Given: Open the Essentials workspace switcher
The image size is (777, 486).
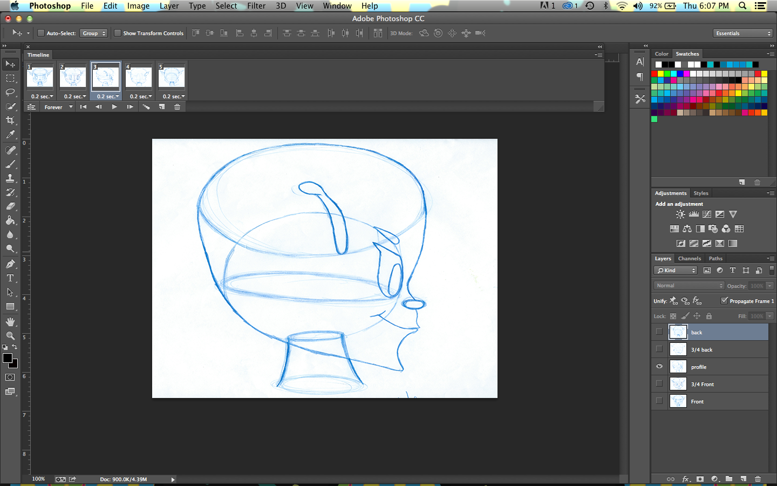Looking at the screenshot, I should (742, 33).
